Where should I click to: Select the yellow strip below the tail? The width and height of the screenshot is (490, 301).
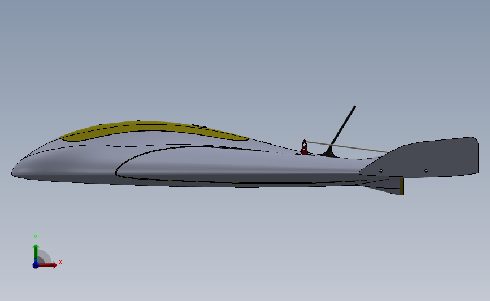[x=402, y=186]
